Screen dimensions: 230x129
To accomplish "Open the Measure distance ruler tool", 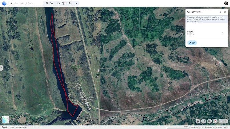I will (58, 3).
